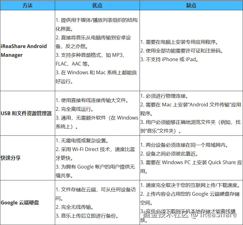Click text 需要在电脑上安装专用应用程序
Image resolution: width=243 pixels, height=225 pixels.
(179, 42)
